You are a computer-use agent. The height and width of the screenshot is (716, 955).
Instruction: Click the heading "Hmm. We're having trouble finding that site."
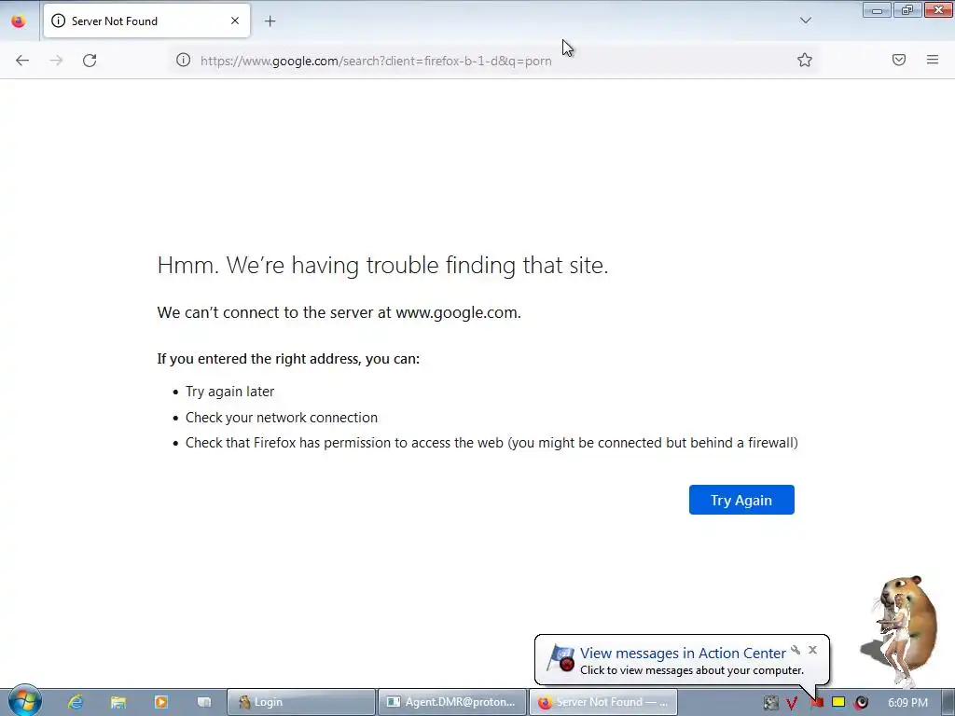(382, 266)
